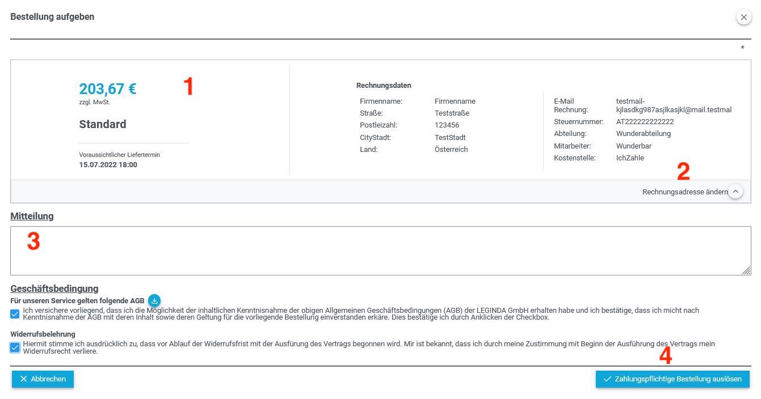The image size is (761, 399).
Task: Click the invoice email address text
Action: tap(674, 105)
